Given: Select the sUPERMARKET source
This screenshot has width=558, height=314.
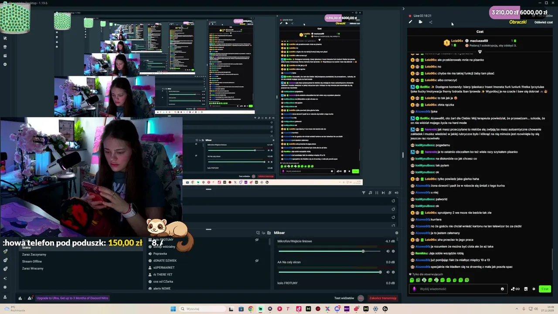Looking at the screenshot, I should tap(164, 268).
